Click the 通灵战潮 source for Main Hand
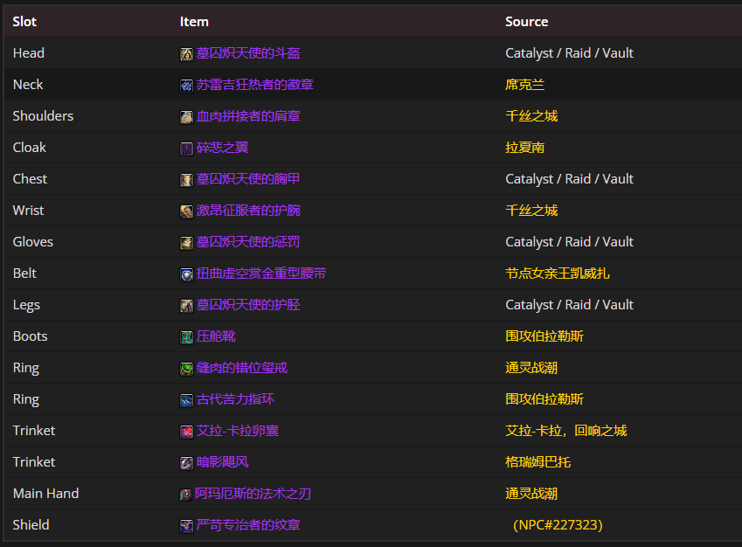Screen dimensions: 742x547 [531, 494]
